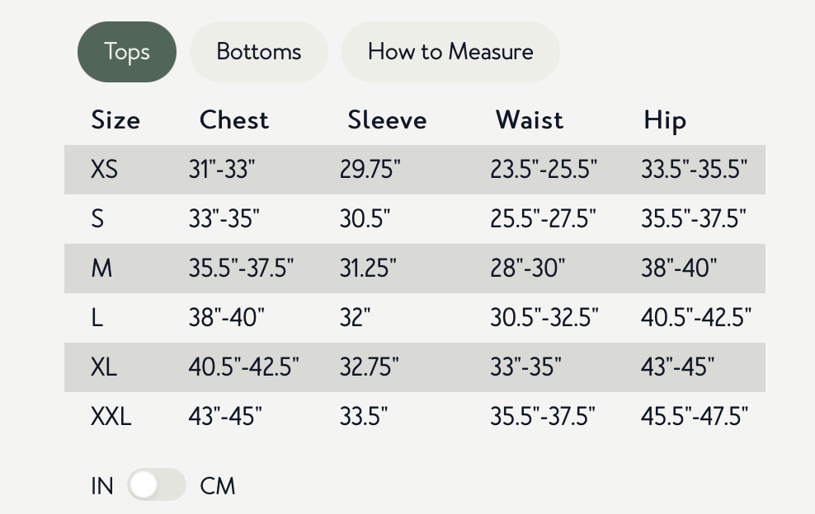The height and width of the screenshot is (514, 815).
Task: Click the Hip column header
Action: (x=665, y=120)
